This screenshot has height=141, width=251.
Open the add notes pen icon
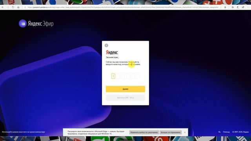[x=238, y=7]
